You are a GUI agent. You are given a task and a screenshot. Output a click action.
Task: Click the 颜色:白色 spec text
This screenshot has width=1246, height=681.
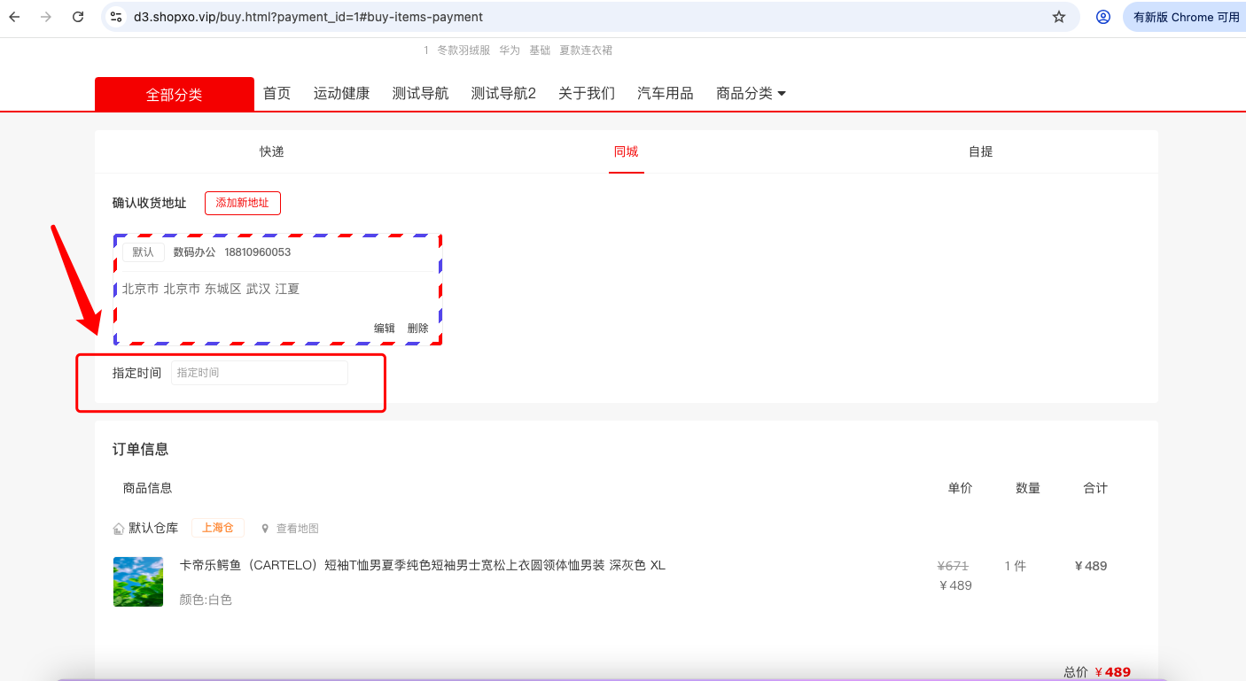[206, 600]
